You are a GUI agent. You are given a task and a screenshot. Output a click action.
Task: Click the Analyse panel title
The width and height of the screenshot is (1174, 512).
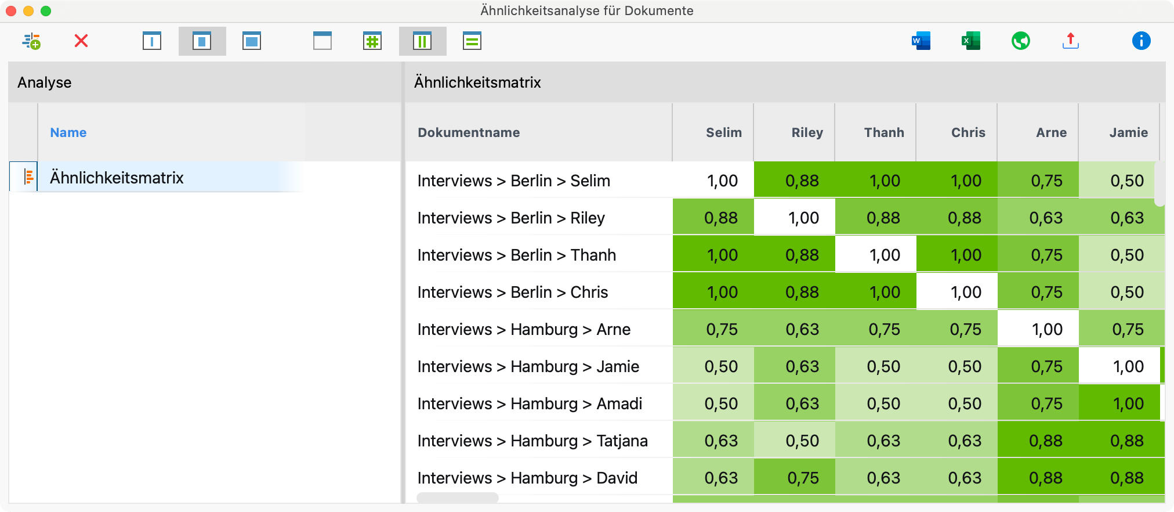coord(45,82)
